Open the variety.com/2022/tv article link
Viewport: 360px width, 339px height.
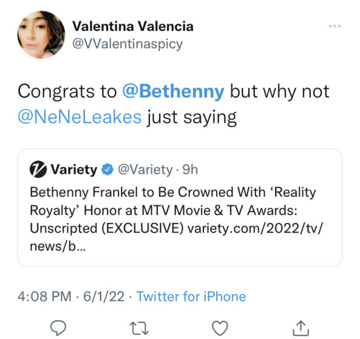click(255, 228)
